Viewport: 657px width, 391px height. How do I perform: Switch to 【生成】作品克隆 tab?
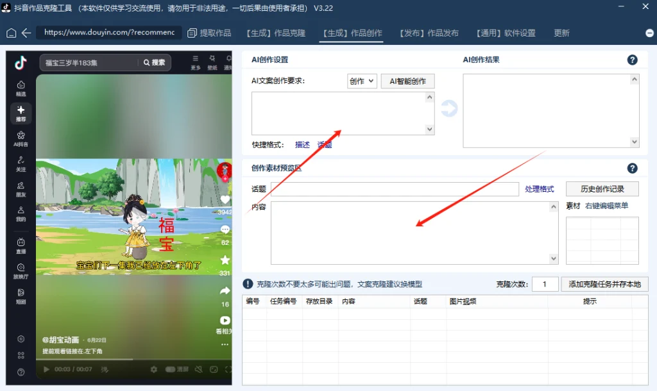276,33
